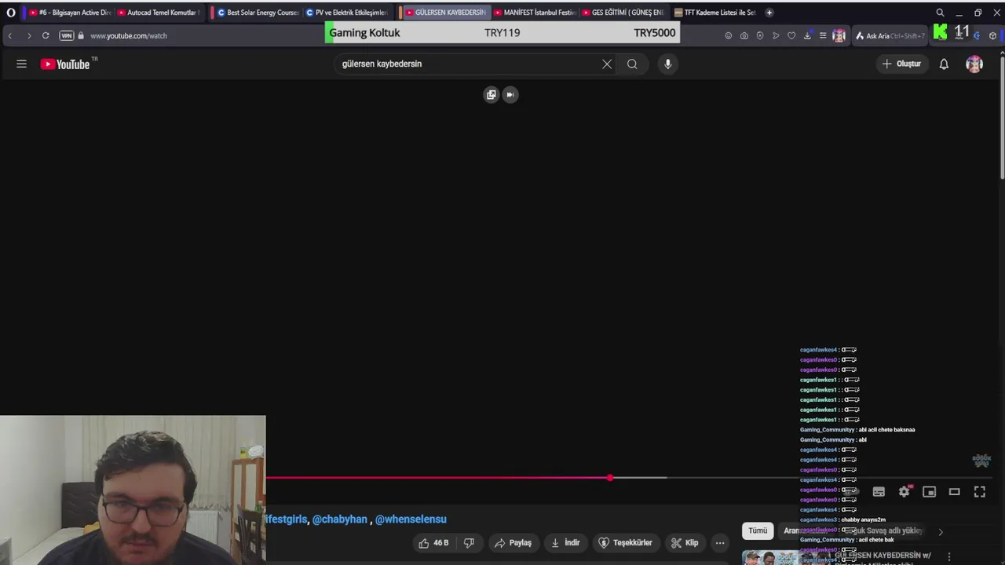Screen dimensions: 1005x565
Task: Click the Teşekkürler thanks button
Action: point(625,543)
